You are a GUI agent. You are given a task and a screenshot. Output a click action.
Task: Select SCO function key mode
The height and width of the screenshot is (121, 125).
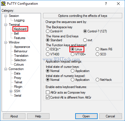pyautogui.click(x=101, y=54)
